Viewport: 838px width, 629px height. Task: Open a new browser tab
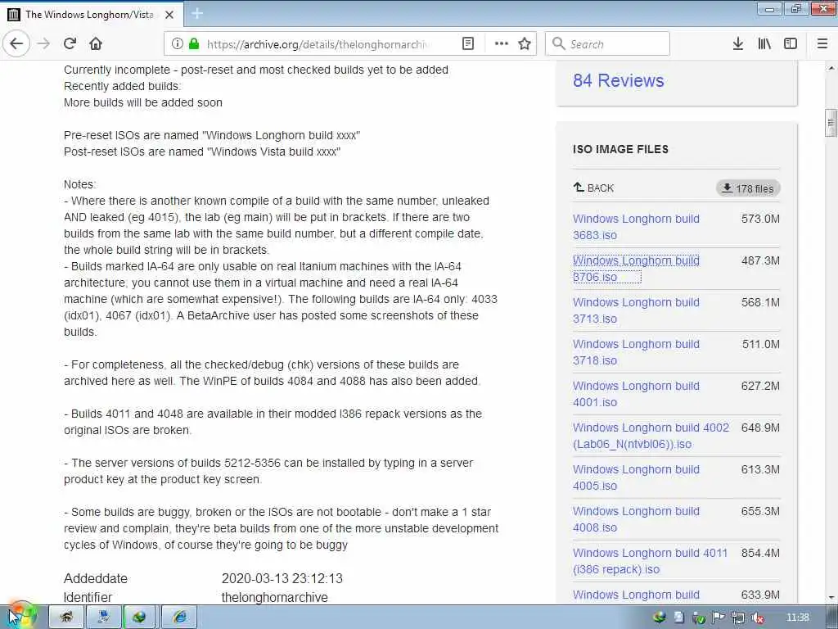point(197,14)
